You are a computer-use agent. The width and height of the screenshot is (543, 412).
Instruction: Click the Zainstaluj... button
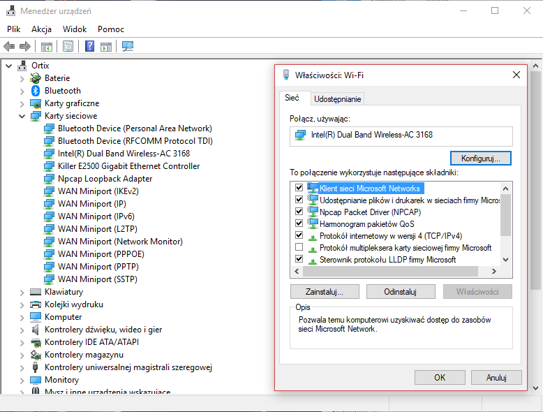click(x=325, y=292)
